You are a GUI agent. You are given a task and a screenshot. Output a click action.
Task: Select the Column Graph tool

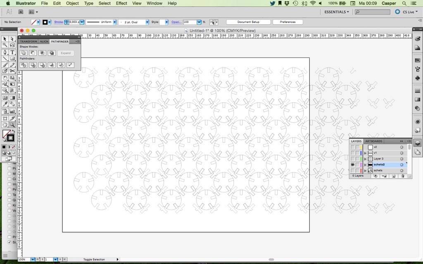(x=12, y=111)
